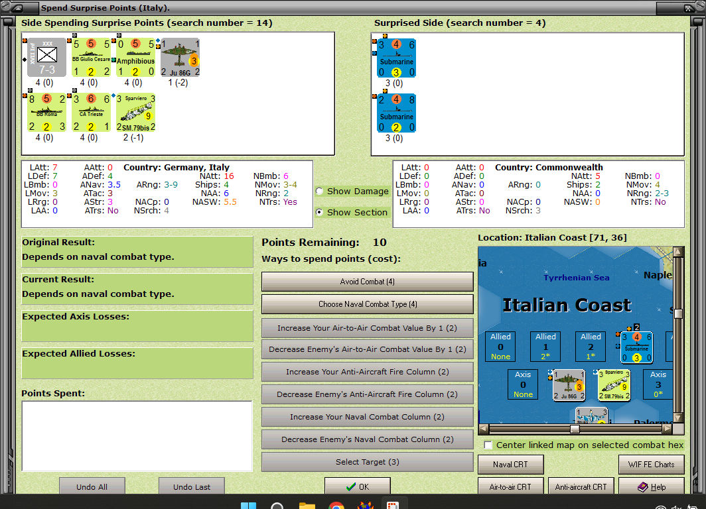Click the SM.79bis counter on the map

(x=614, y=385)
